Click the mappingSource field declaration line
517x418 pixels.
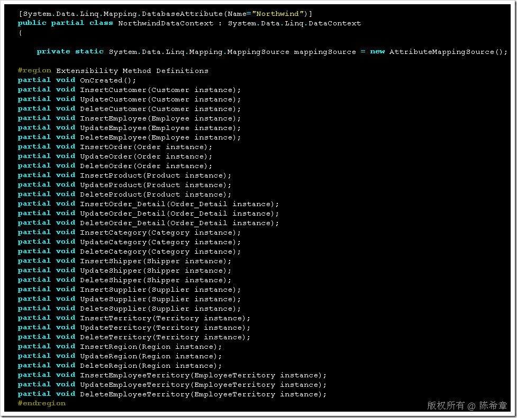coord(272,52)
